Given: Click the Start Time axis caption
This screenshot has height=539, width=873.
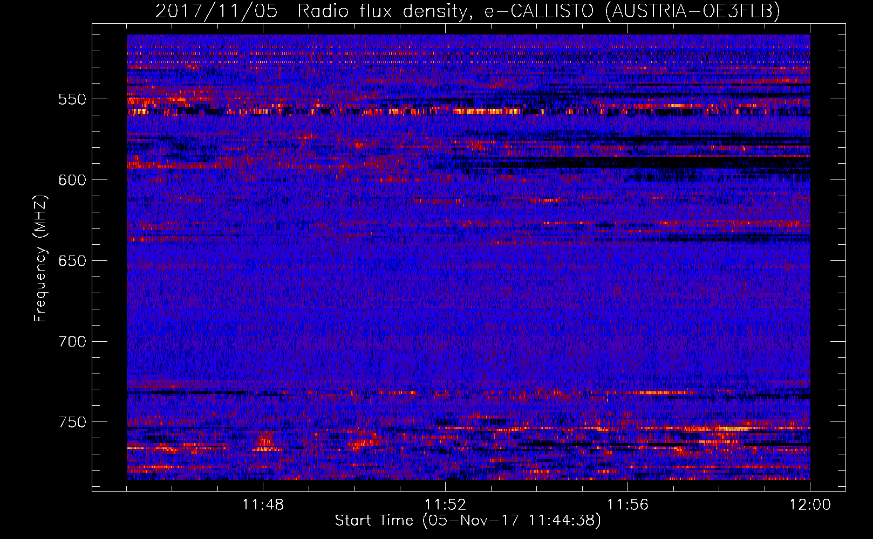Looking at the screenshot, I should [468, 521].
